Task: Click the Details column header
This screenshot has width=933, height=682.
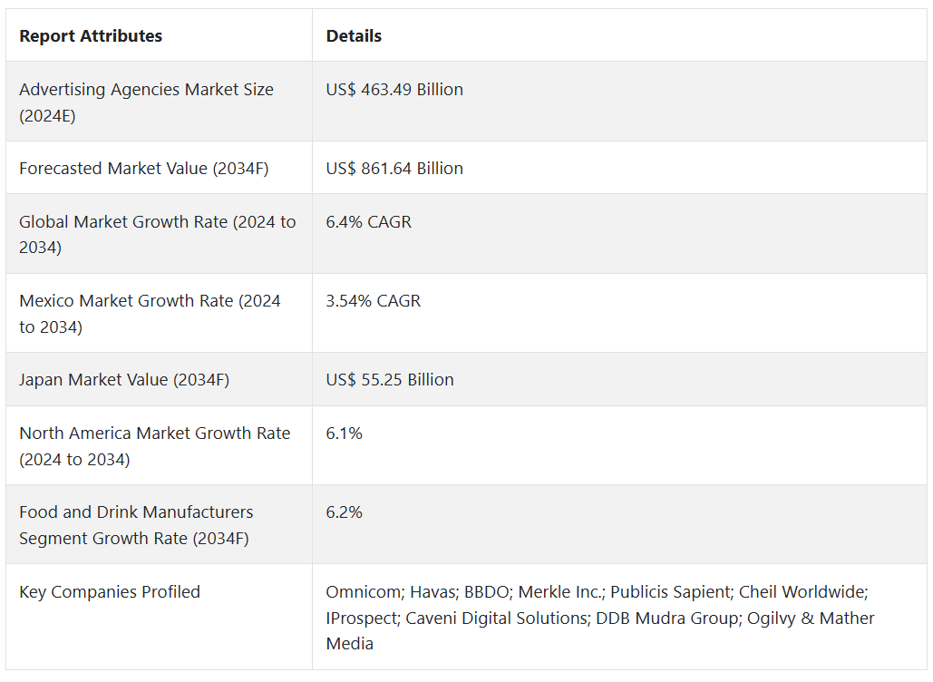Action: [x=354, y=36]
